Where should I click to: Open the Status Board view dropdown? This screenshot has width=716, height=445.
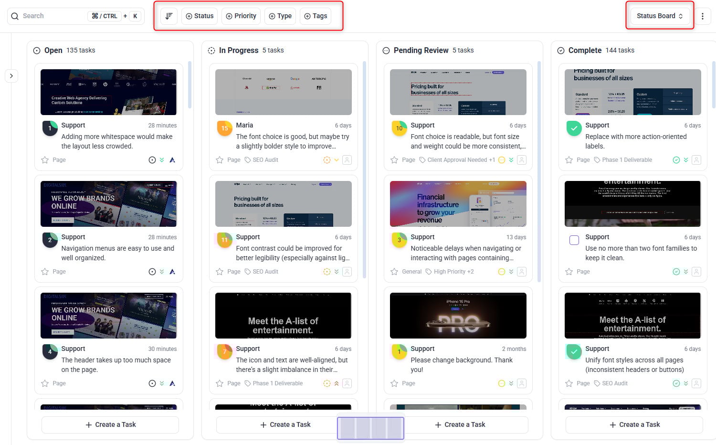660,16
